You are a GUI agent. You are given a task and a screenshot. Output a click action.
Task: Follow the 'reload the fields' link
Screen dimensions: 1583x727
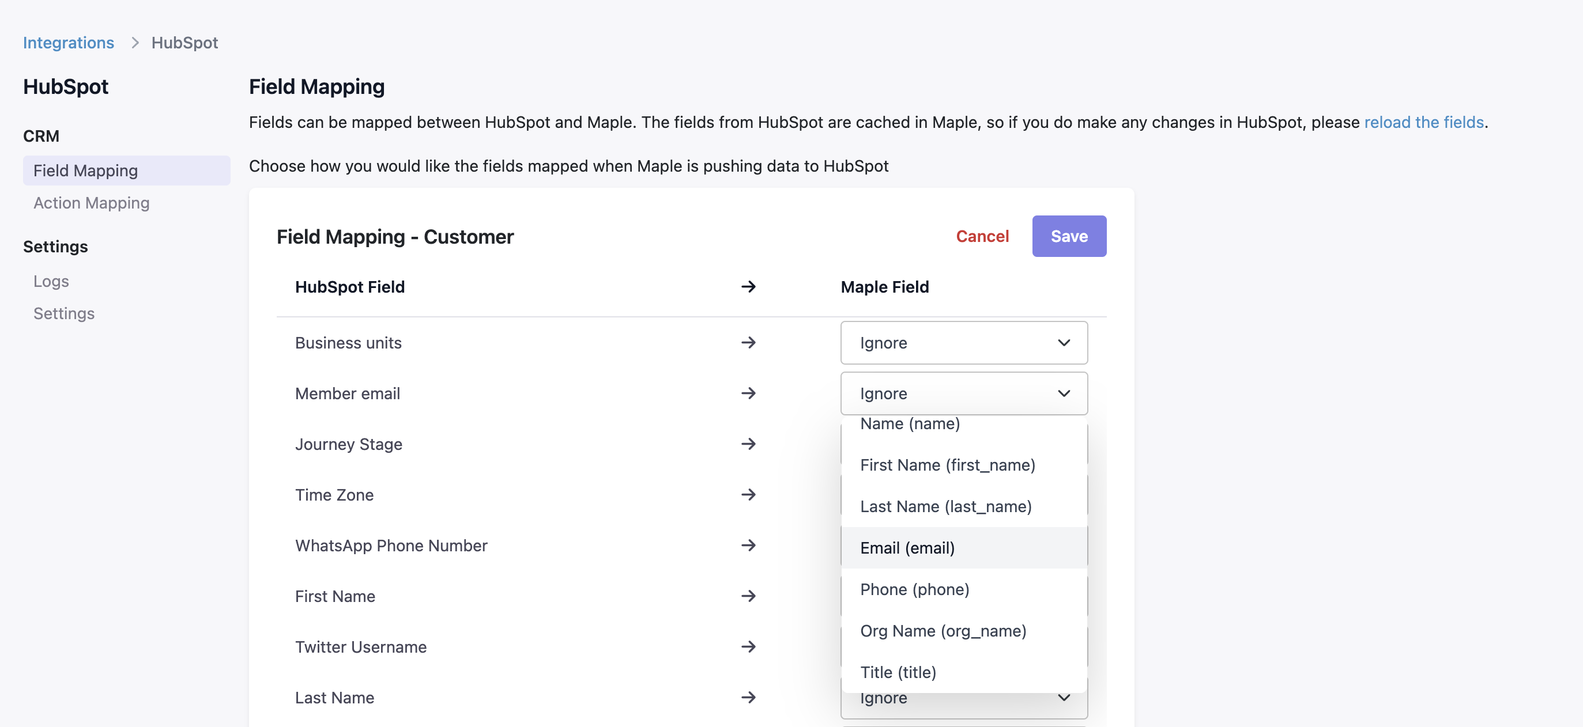pyautogui.click(x=1423, y=122)
